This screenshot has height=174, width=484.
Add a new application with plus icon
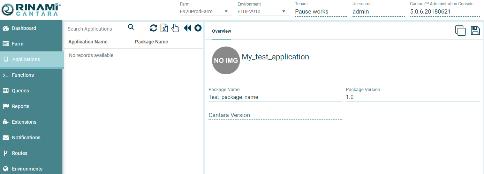coord(198,28)
